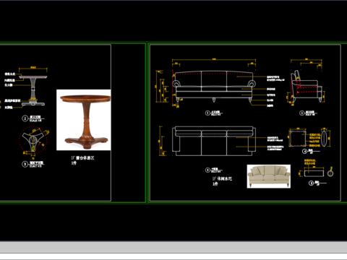Click the sofa overall width dimension line
Image resolution: width=347 pixels, height=260 pixels.
214,60
